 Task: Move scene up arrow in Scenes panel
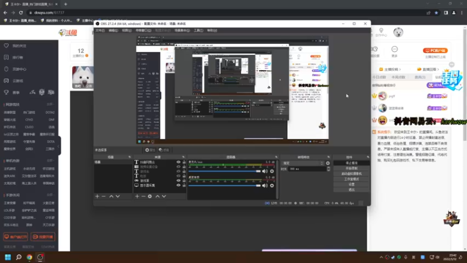coord(111,196)
